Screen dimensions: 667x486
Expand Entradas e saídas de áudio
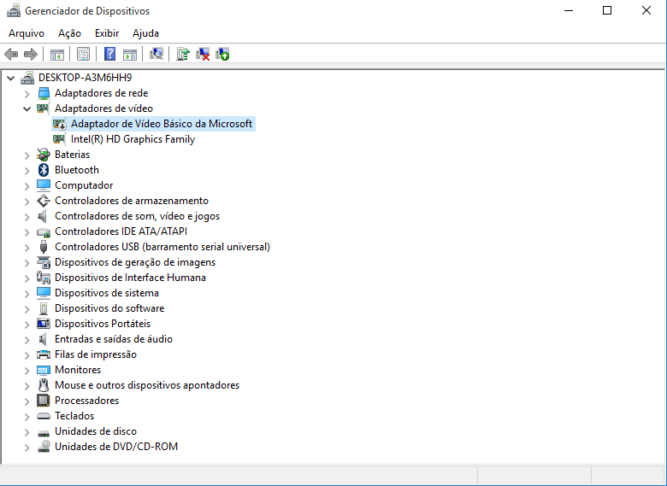pyautogui.click(x=27, y=339)
